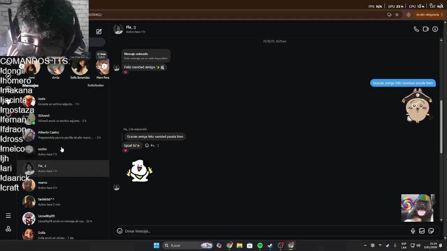Select the marco conversation
The image size is (447, 251).
tap(63, 185)
